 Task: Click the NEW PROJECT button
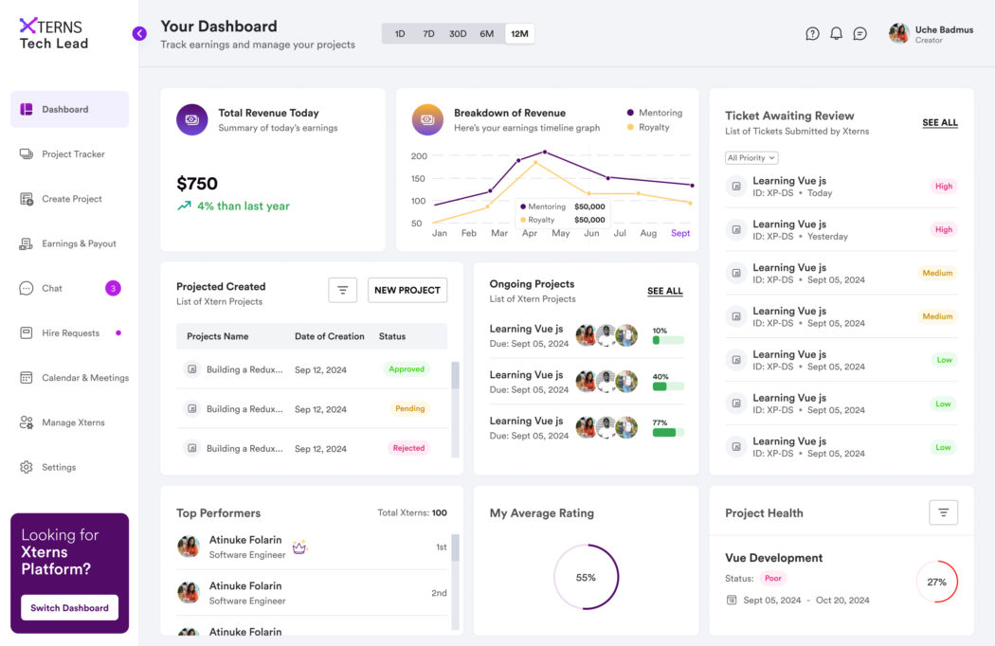pos(407,290)
